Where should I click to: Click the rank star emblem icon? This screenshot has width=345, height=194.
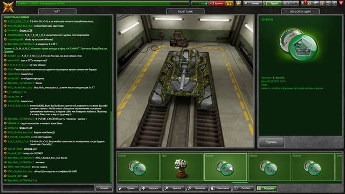coord(8,6)
